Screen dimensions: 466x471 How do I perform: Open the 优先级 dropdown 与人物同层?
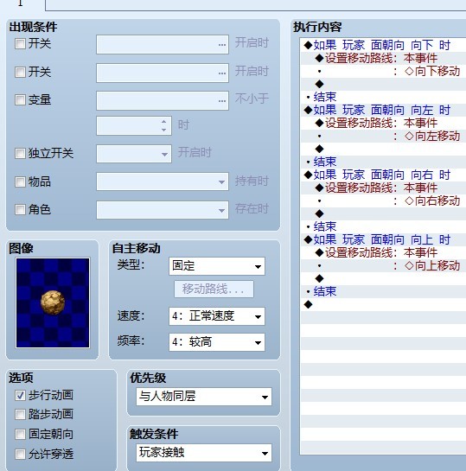[x=204, y=397]
